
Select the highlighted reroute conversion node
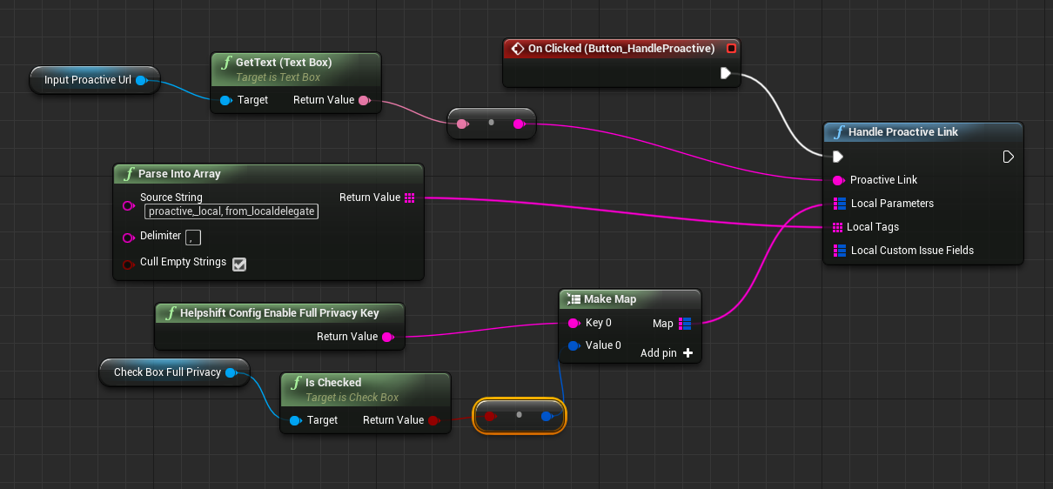point(519,416)
